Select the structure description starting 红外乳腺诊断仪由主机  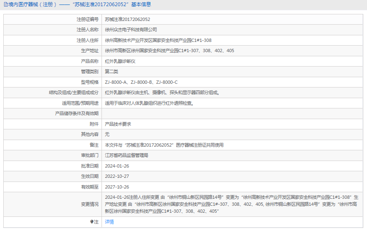click(x=162, y=93)
